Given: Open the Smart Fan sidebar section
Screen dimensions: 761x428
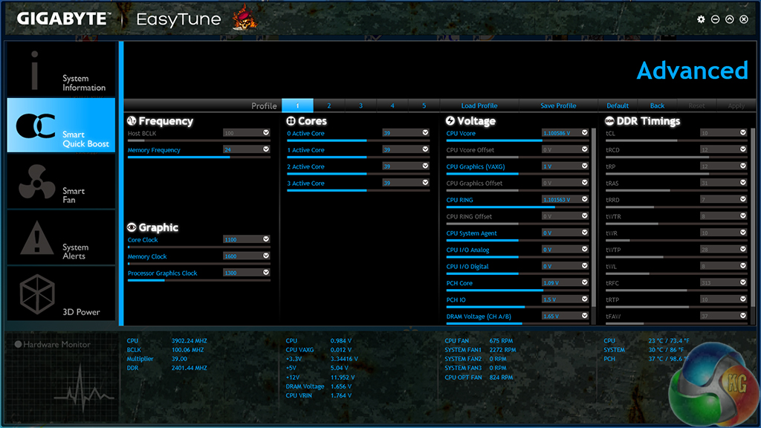Looking at the screenshot, I should [61, 181].
